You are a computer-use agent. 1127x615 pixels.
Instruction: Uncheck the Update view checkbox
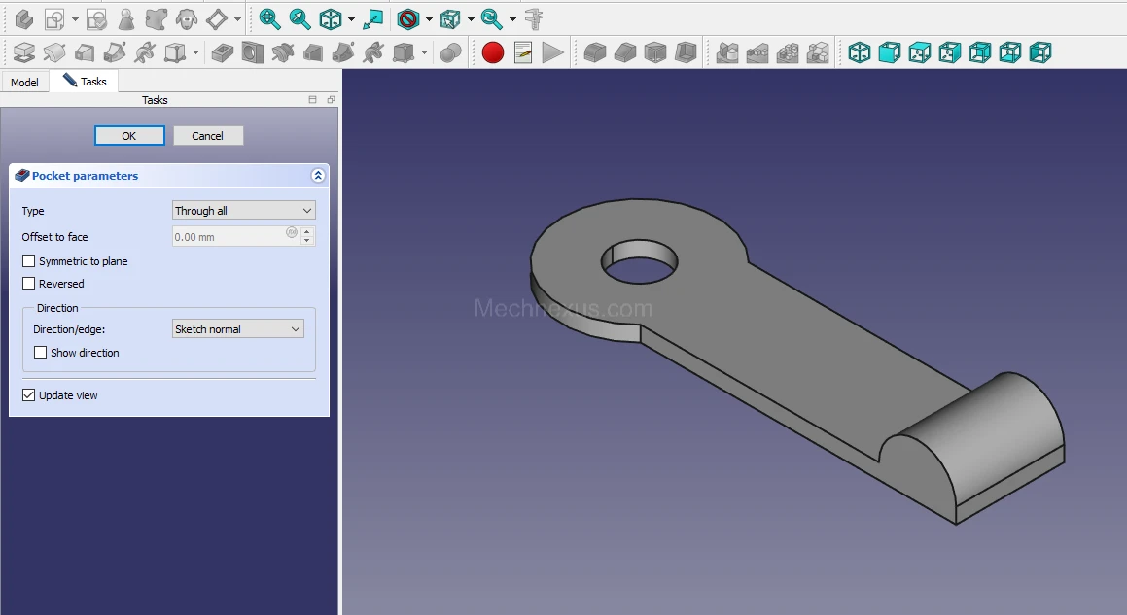point(29,395)
